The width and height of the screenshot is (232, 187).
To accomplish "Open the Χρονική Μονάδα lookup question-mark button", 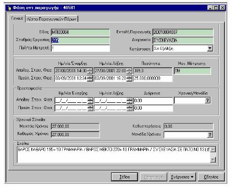I will coord(207,100).
